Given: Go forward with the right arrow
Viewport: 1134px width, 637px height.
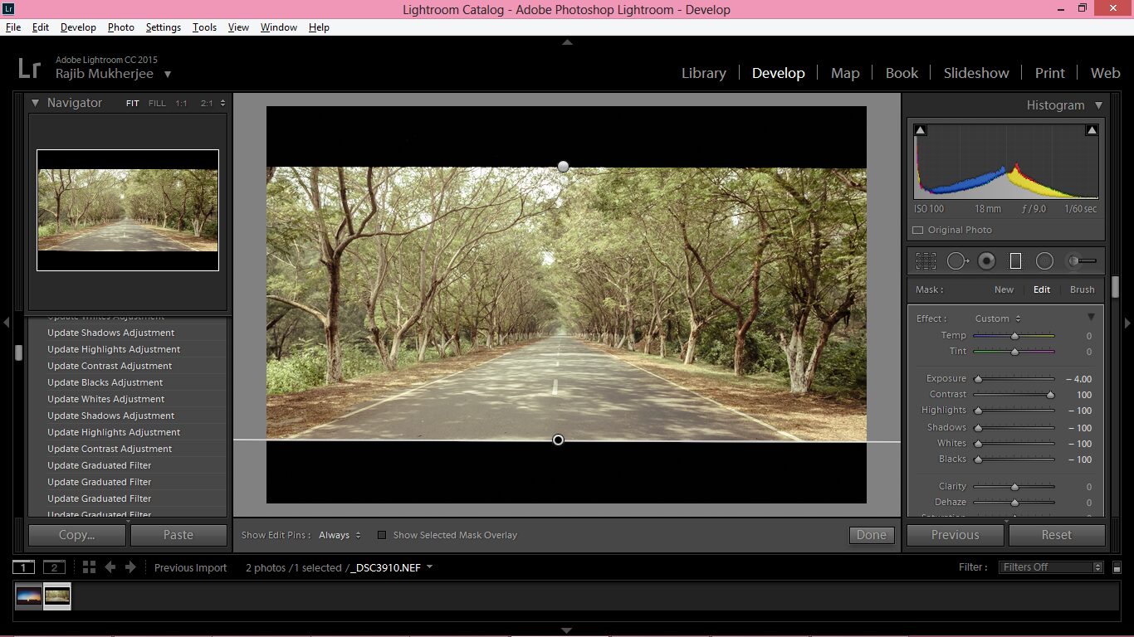Looking at the screenshot, I should pyautogui.click(x=130, y=567).
